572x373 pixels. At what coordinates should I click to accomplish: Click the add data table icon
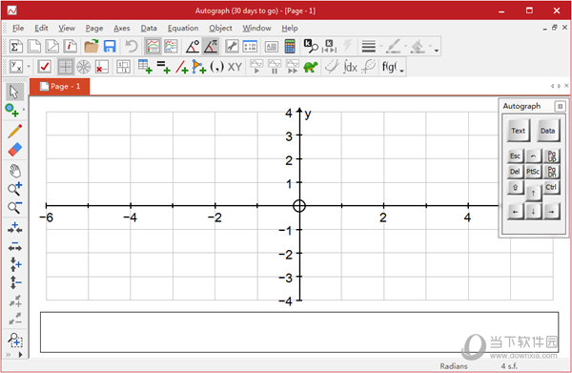point(145,67)
